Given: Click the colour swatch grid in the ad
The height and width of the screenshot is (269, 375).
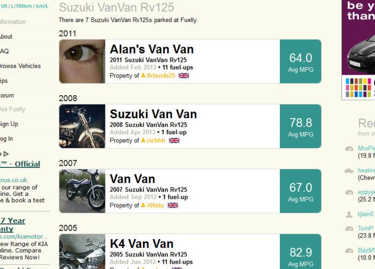Looking at the screenshot, I should (358, 87).
